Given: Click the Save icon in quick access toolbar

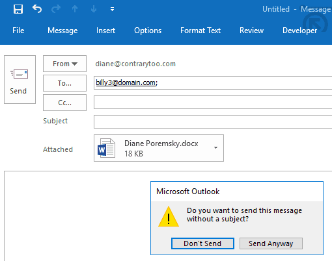Looking at the screenshot, I should click(18, 9).
